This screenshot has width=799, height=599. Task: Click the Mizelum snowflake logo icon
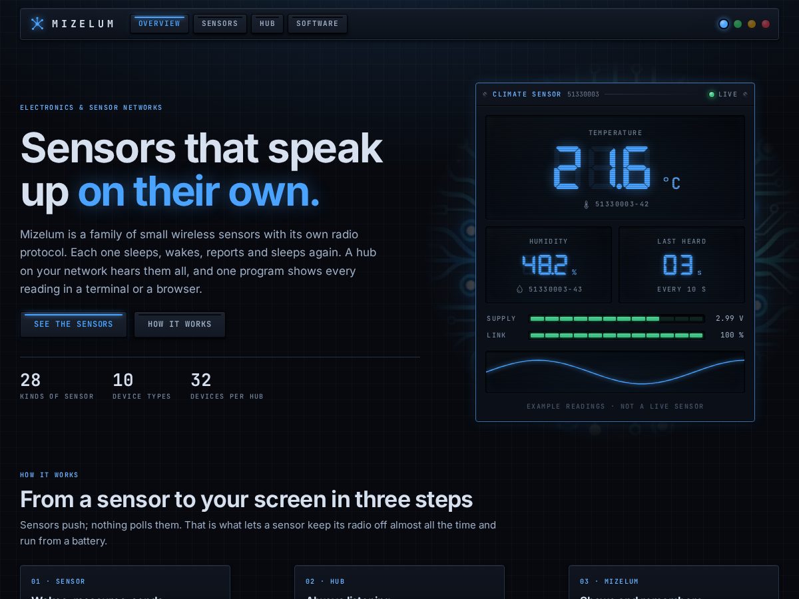(x=37, y=23)
